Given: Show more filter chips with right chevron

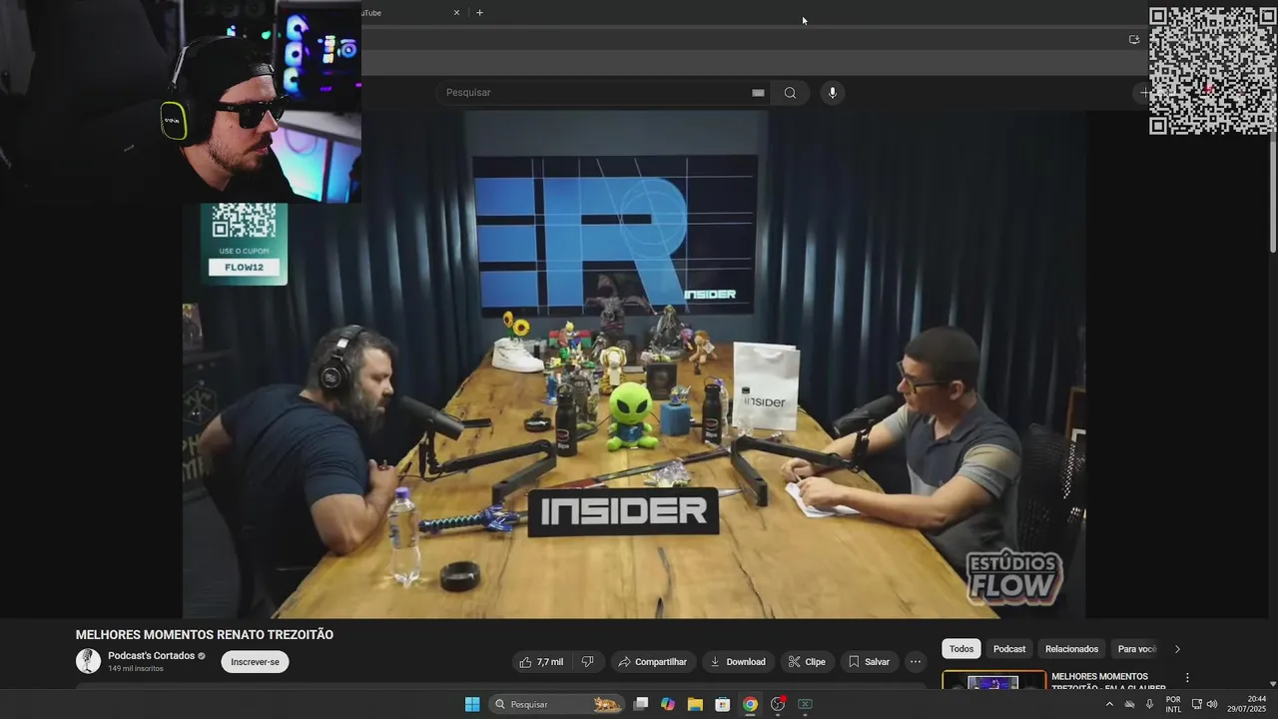Looking at the screenshot, I should (1177, 649).
